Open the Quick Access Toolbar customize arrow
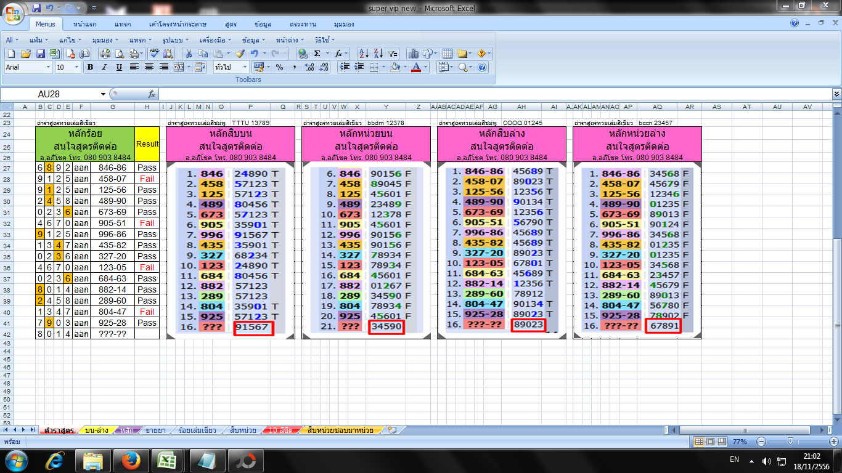The width and height of the screenshot is (842, 473). click(x=93, y=9)
